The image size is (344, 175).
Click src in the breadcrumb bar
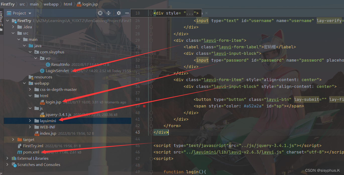[x=22, y=4]
